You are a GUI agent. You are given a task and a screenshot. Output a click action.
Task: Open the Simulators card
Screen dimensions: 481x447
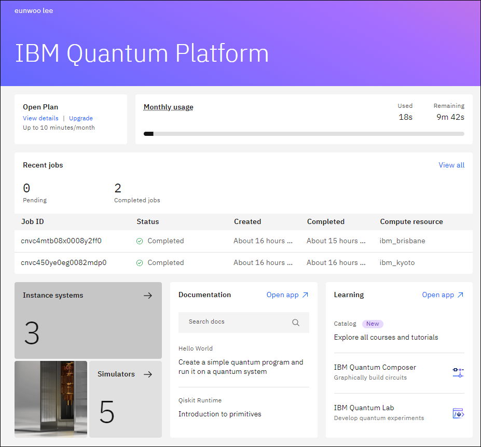pyautogui.click(x=126, y=399)
